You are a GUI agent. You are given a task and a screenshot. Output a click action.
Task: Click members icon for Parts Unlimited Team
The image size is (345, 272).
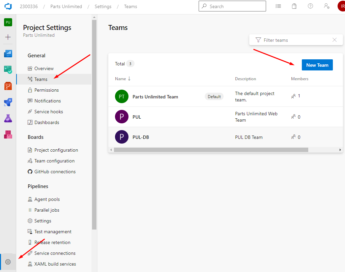[x=293, y=96]
